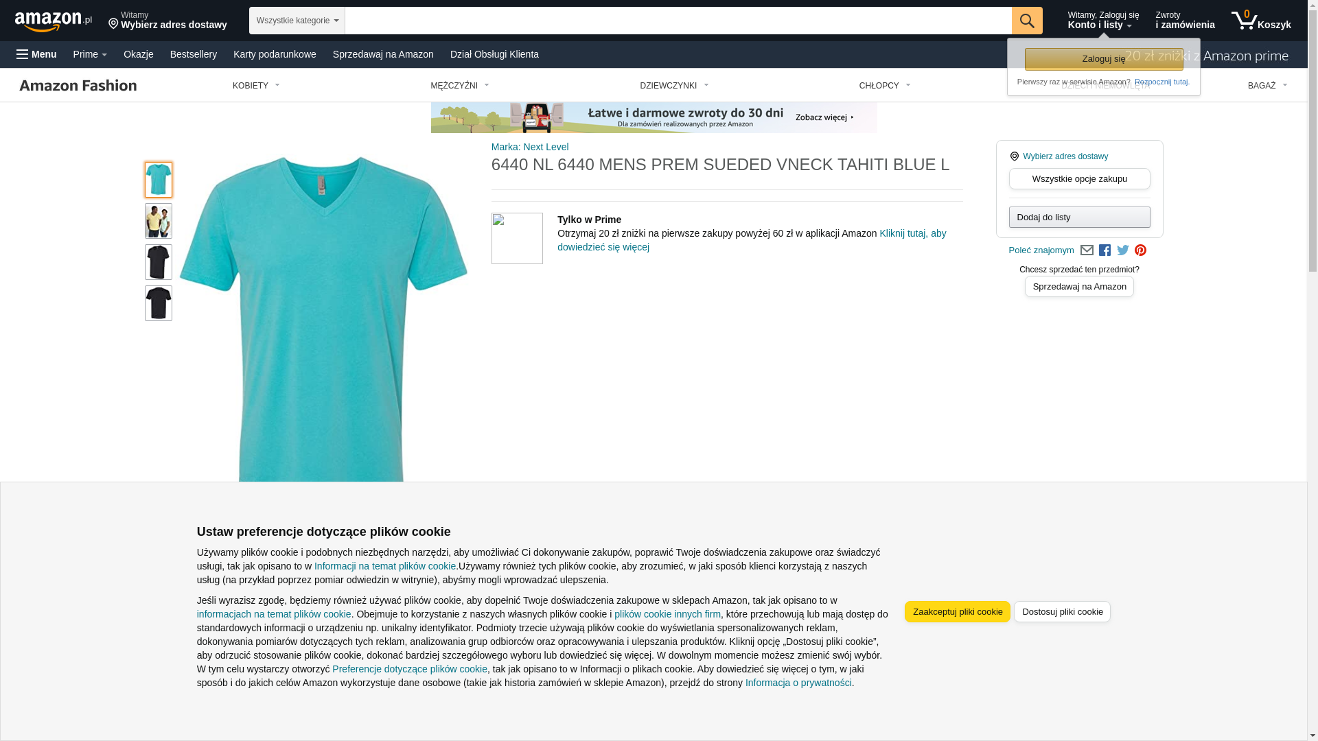1318x741 pixels.
Task: Open the hamburger Menu icon
Action: pos(36,54)
